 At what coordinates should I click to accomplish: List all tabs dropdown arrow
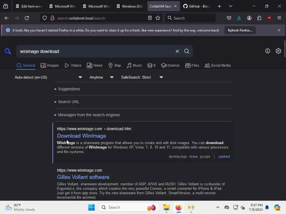(230, 6)
